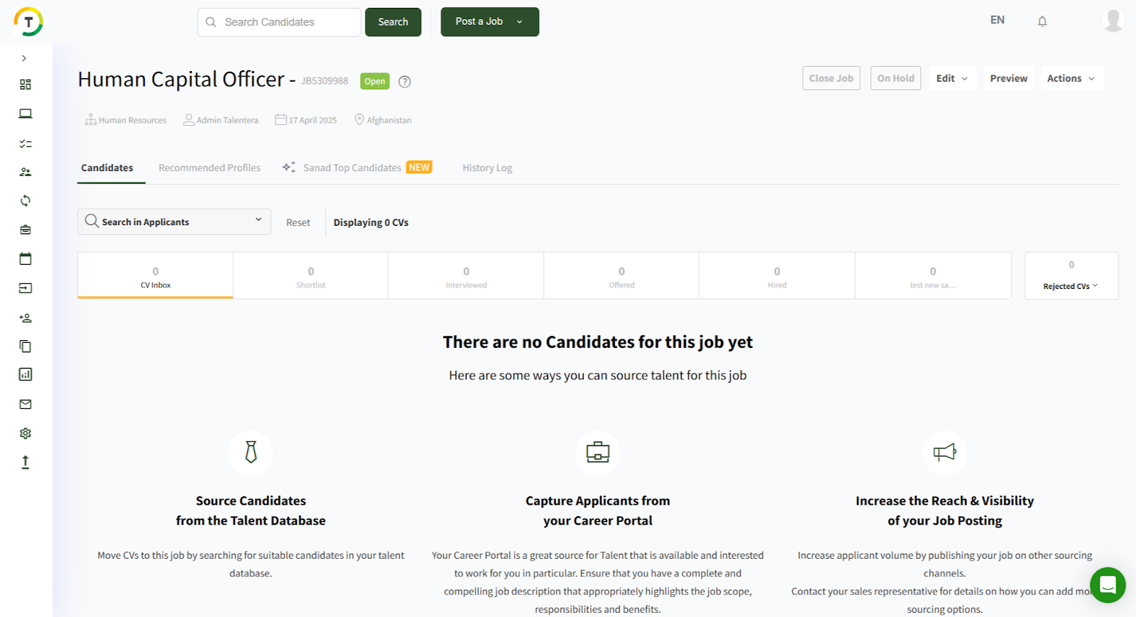Open the briefcase jobs icon in sidebar

pos(26,230)
